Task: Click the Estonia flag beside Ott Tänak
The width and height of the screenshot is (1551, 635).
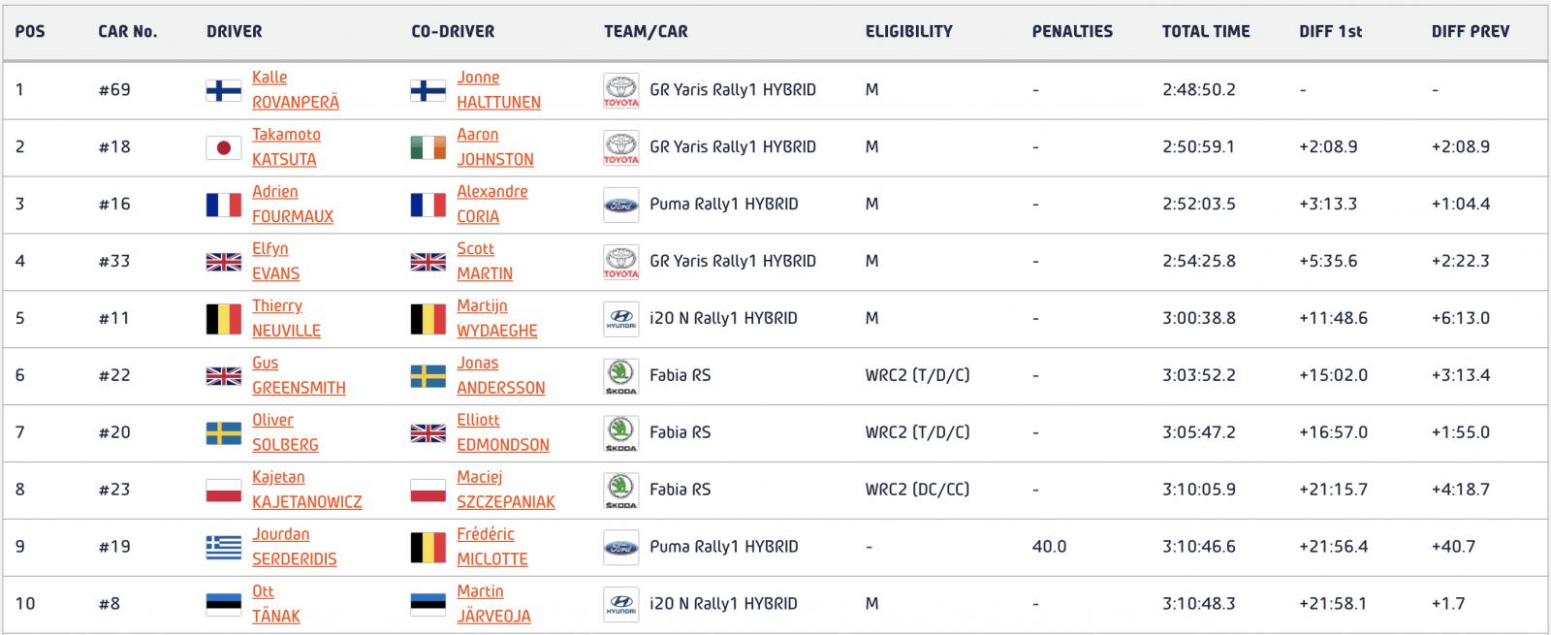Action: pos(224,604)
